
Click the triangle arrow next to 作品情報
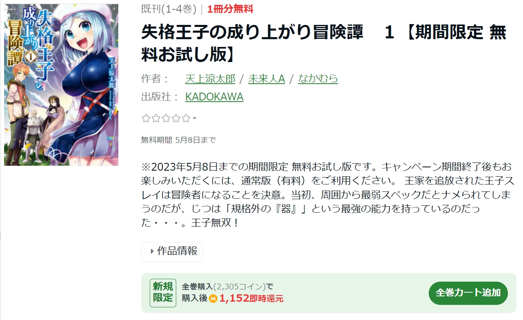[x=152, y=251]
